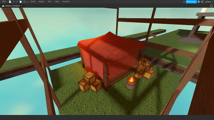Open the FILE menu

(x=4, y=2)
